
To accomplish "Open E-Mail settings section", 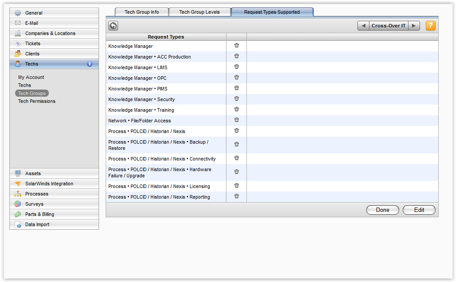I will pos(54,23).
